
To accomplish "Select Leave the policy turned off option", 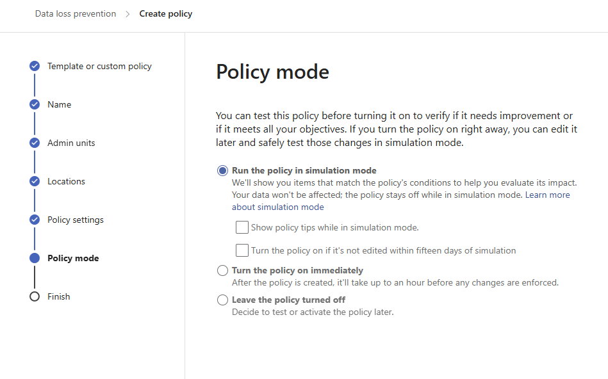I will tap(222, 300).
